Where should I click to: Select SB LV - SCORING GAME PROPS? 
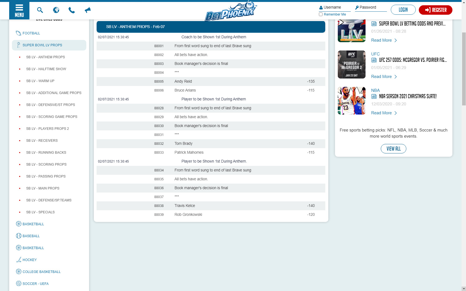[52, 117]
